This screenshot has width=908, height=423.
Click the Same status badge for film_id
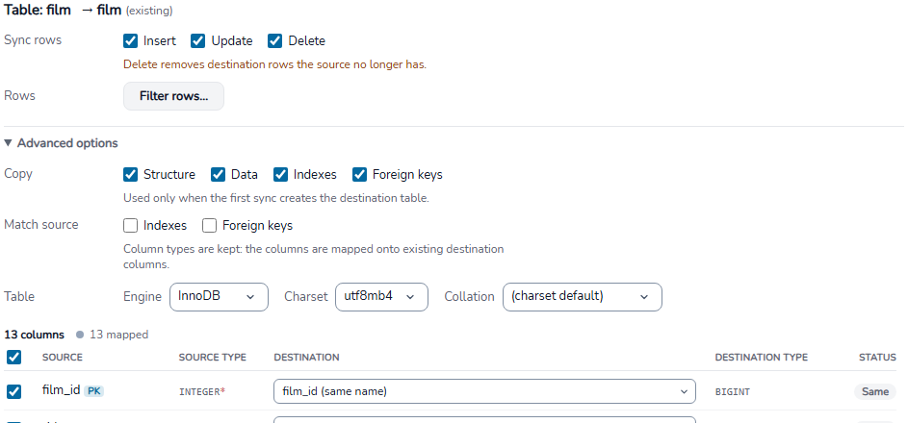pos(875,392)
